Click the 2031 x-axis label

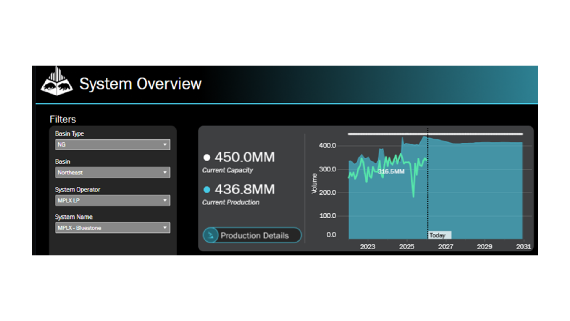tap(523, 246)
